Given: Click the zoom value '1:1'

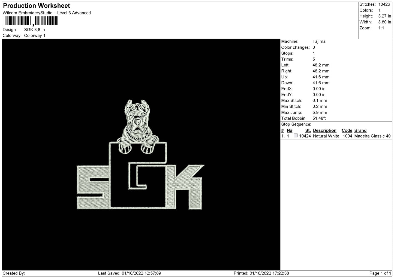Looking at the screenshot, I should 381,28.
